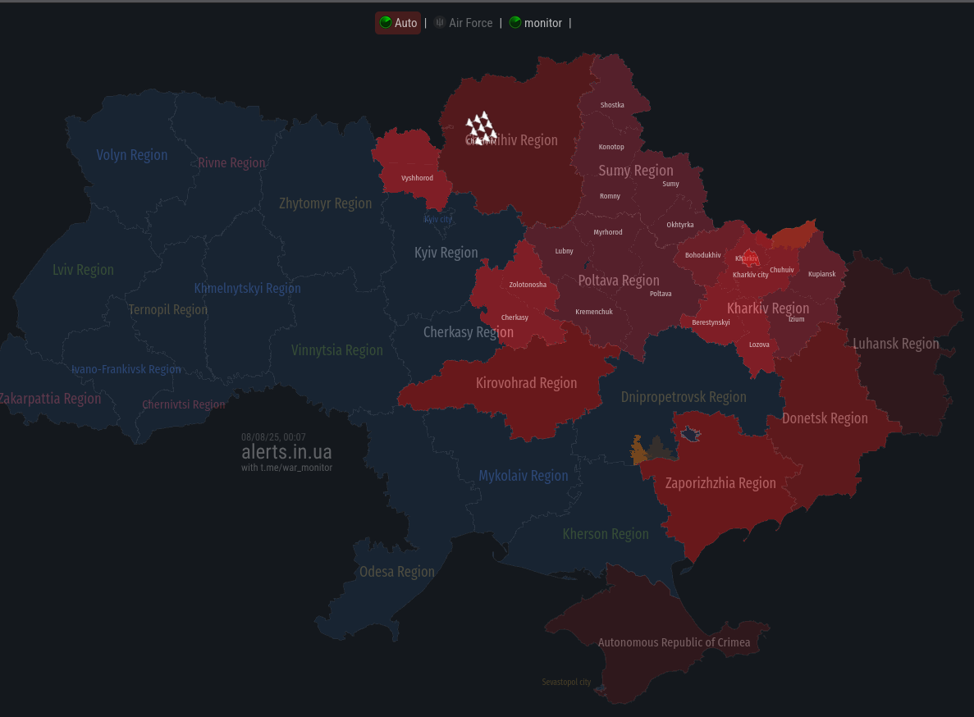The height and width of the screenshot is (717, 974).
Task: Click the timestamp 08/08/25, 00:07
Action: (x=273, y=437)
